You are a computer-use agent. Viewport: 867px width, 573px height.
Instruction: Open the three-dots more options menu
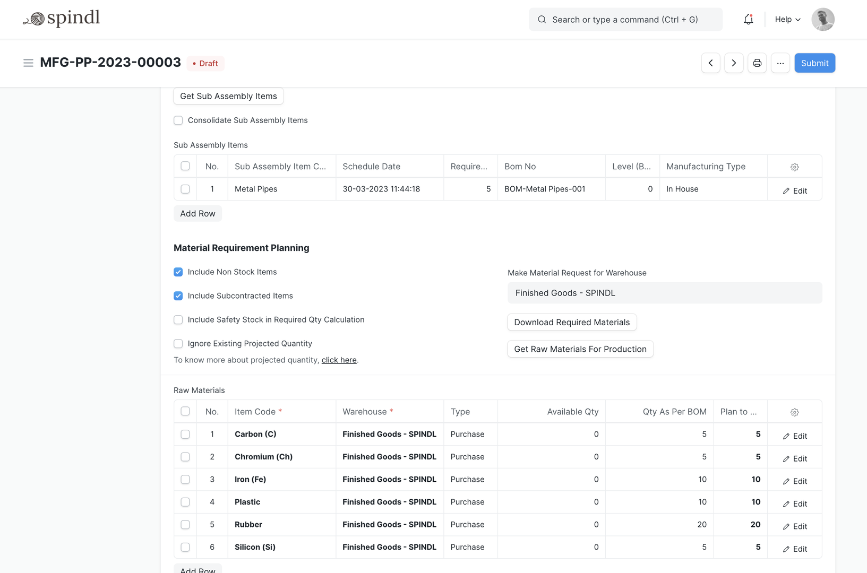point(780,63)
